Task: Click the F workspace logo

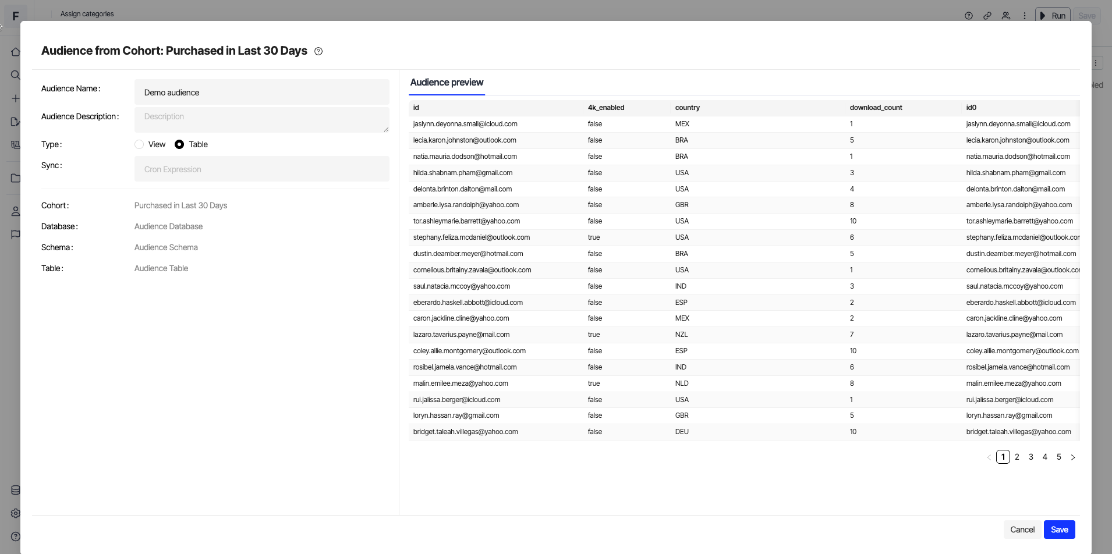Action: 16,16
